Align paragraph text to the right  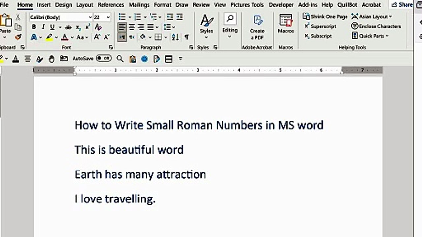click(x=141, y=27)
